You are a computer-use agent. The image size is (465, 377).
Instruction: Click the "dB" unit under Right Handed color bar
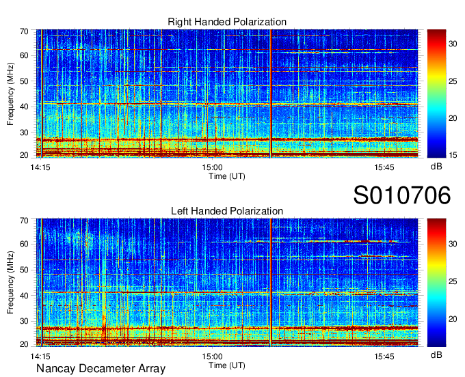click(436, 167)
